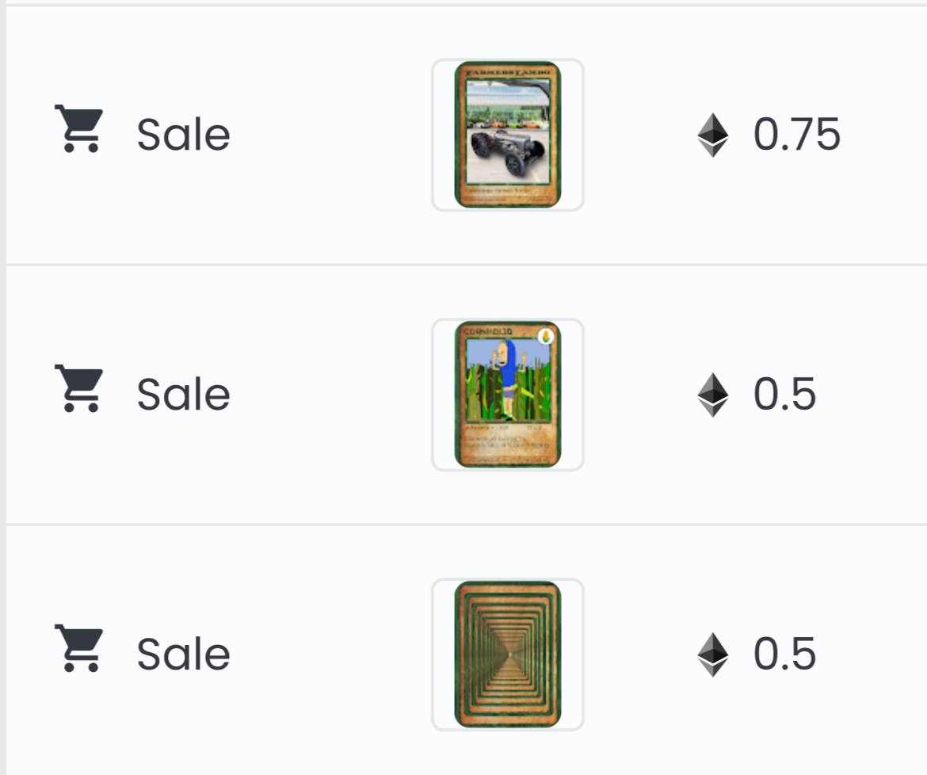Image resolution: width=927 pixels, height=775 pixels.
Task: Click the FarmersLambo title on the top card
Action: point(508,72)
